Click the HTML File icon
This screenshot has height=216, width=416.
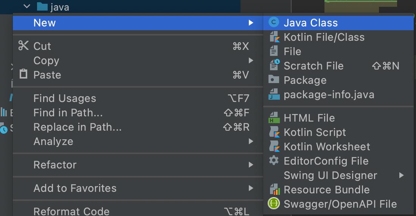[274, 117]
